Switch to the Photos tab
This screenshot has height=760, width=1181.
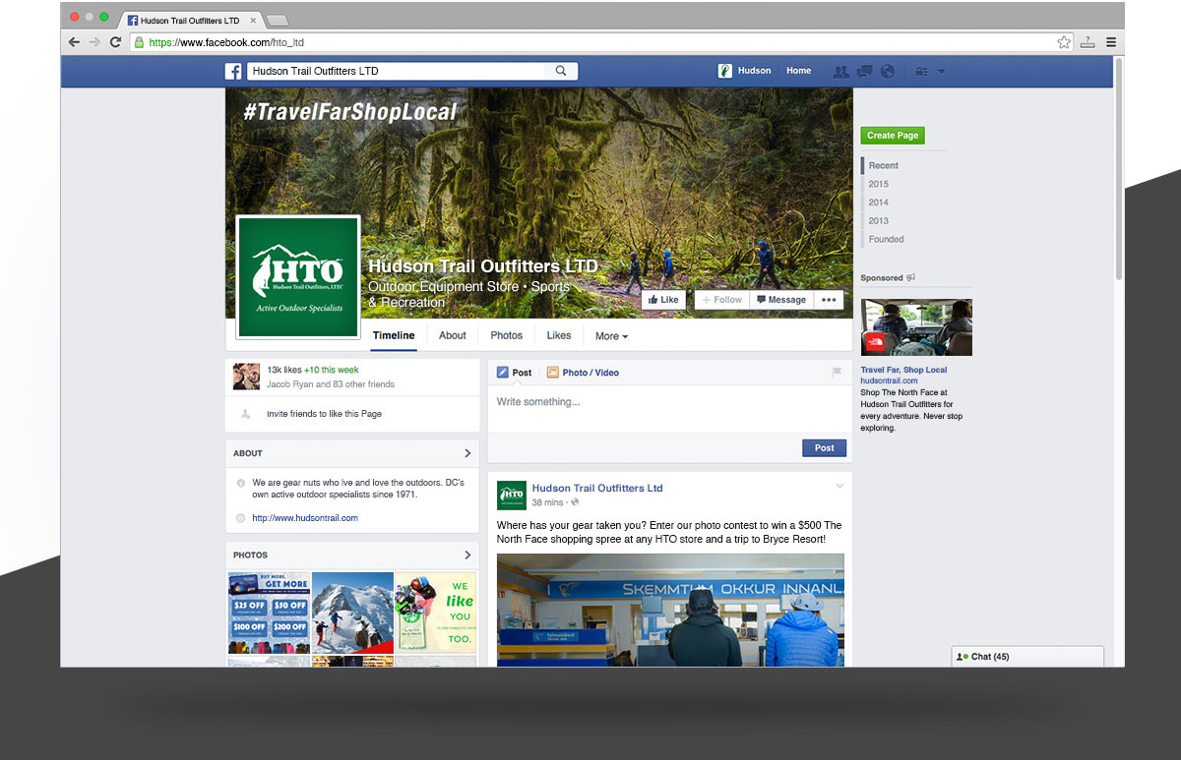[507, 335]
